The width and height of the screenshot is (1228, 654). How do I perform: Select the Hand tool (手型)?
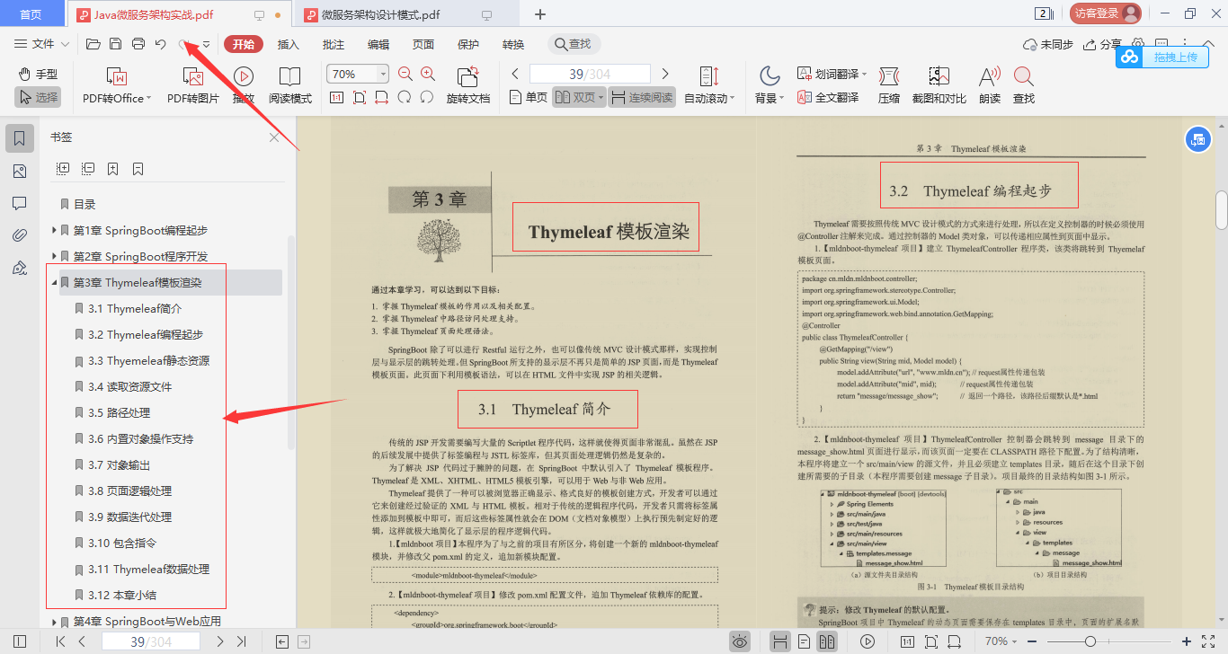pos(38,74)
